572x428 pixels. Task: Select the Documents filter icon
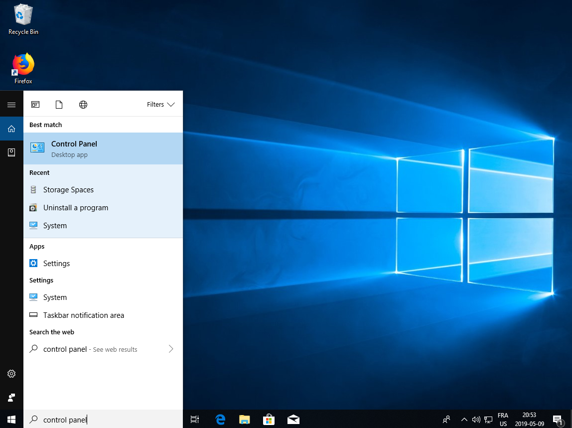59,105
